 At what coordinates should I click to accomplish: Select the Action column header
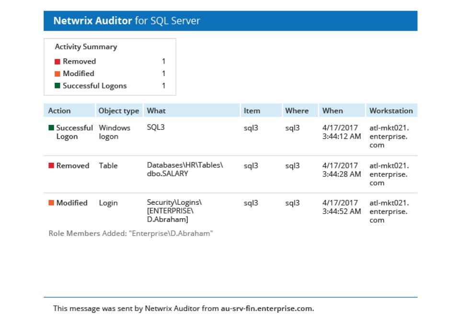pos(69,111)
